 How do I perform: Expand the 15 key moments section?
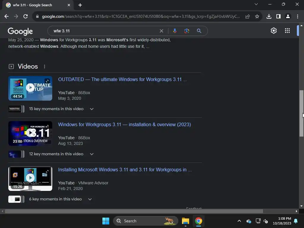click(92, 109)
